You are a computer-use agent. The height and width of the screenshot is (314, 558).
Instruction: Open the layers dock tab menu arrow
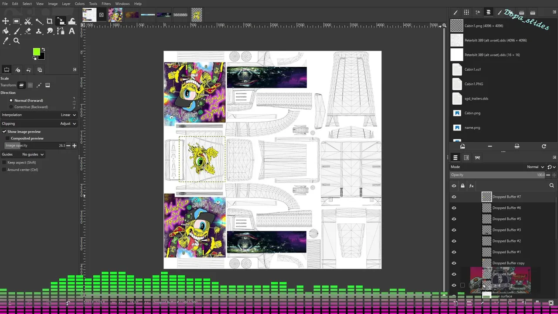[x=554, y=157]
